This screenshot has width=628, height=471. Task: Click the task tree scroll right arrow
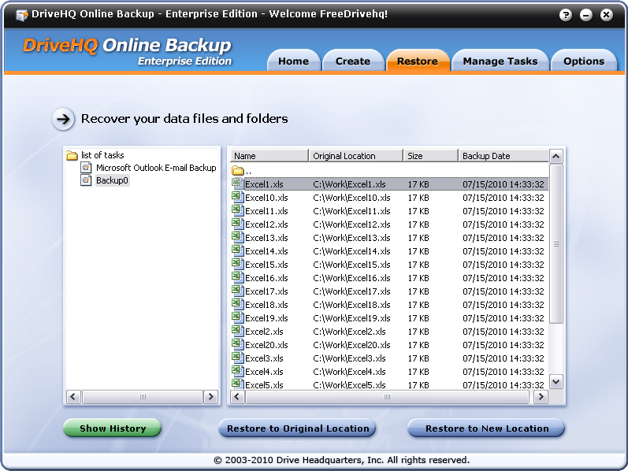point(211,397)
